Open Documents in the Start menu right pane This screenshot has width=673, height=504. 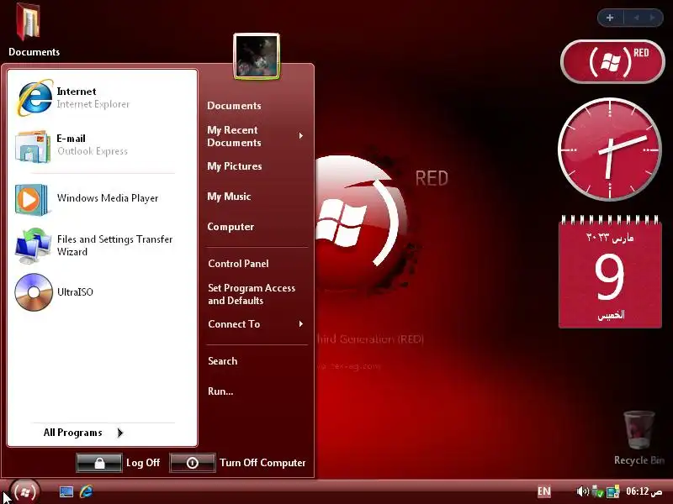[235, 106]
